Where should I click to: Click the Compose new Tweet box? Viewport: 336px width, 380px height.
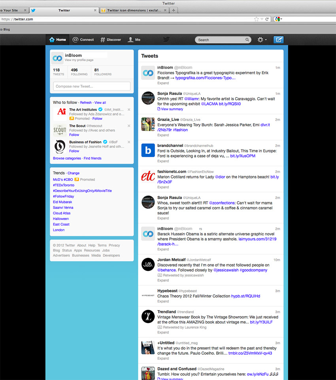tap(92, 86)
